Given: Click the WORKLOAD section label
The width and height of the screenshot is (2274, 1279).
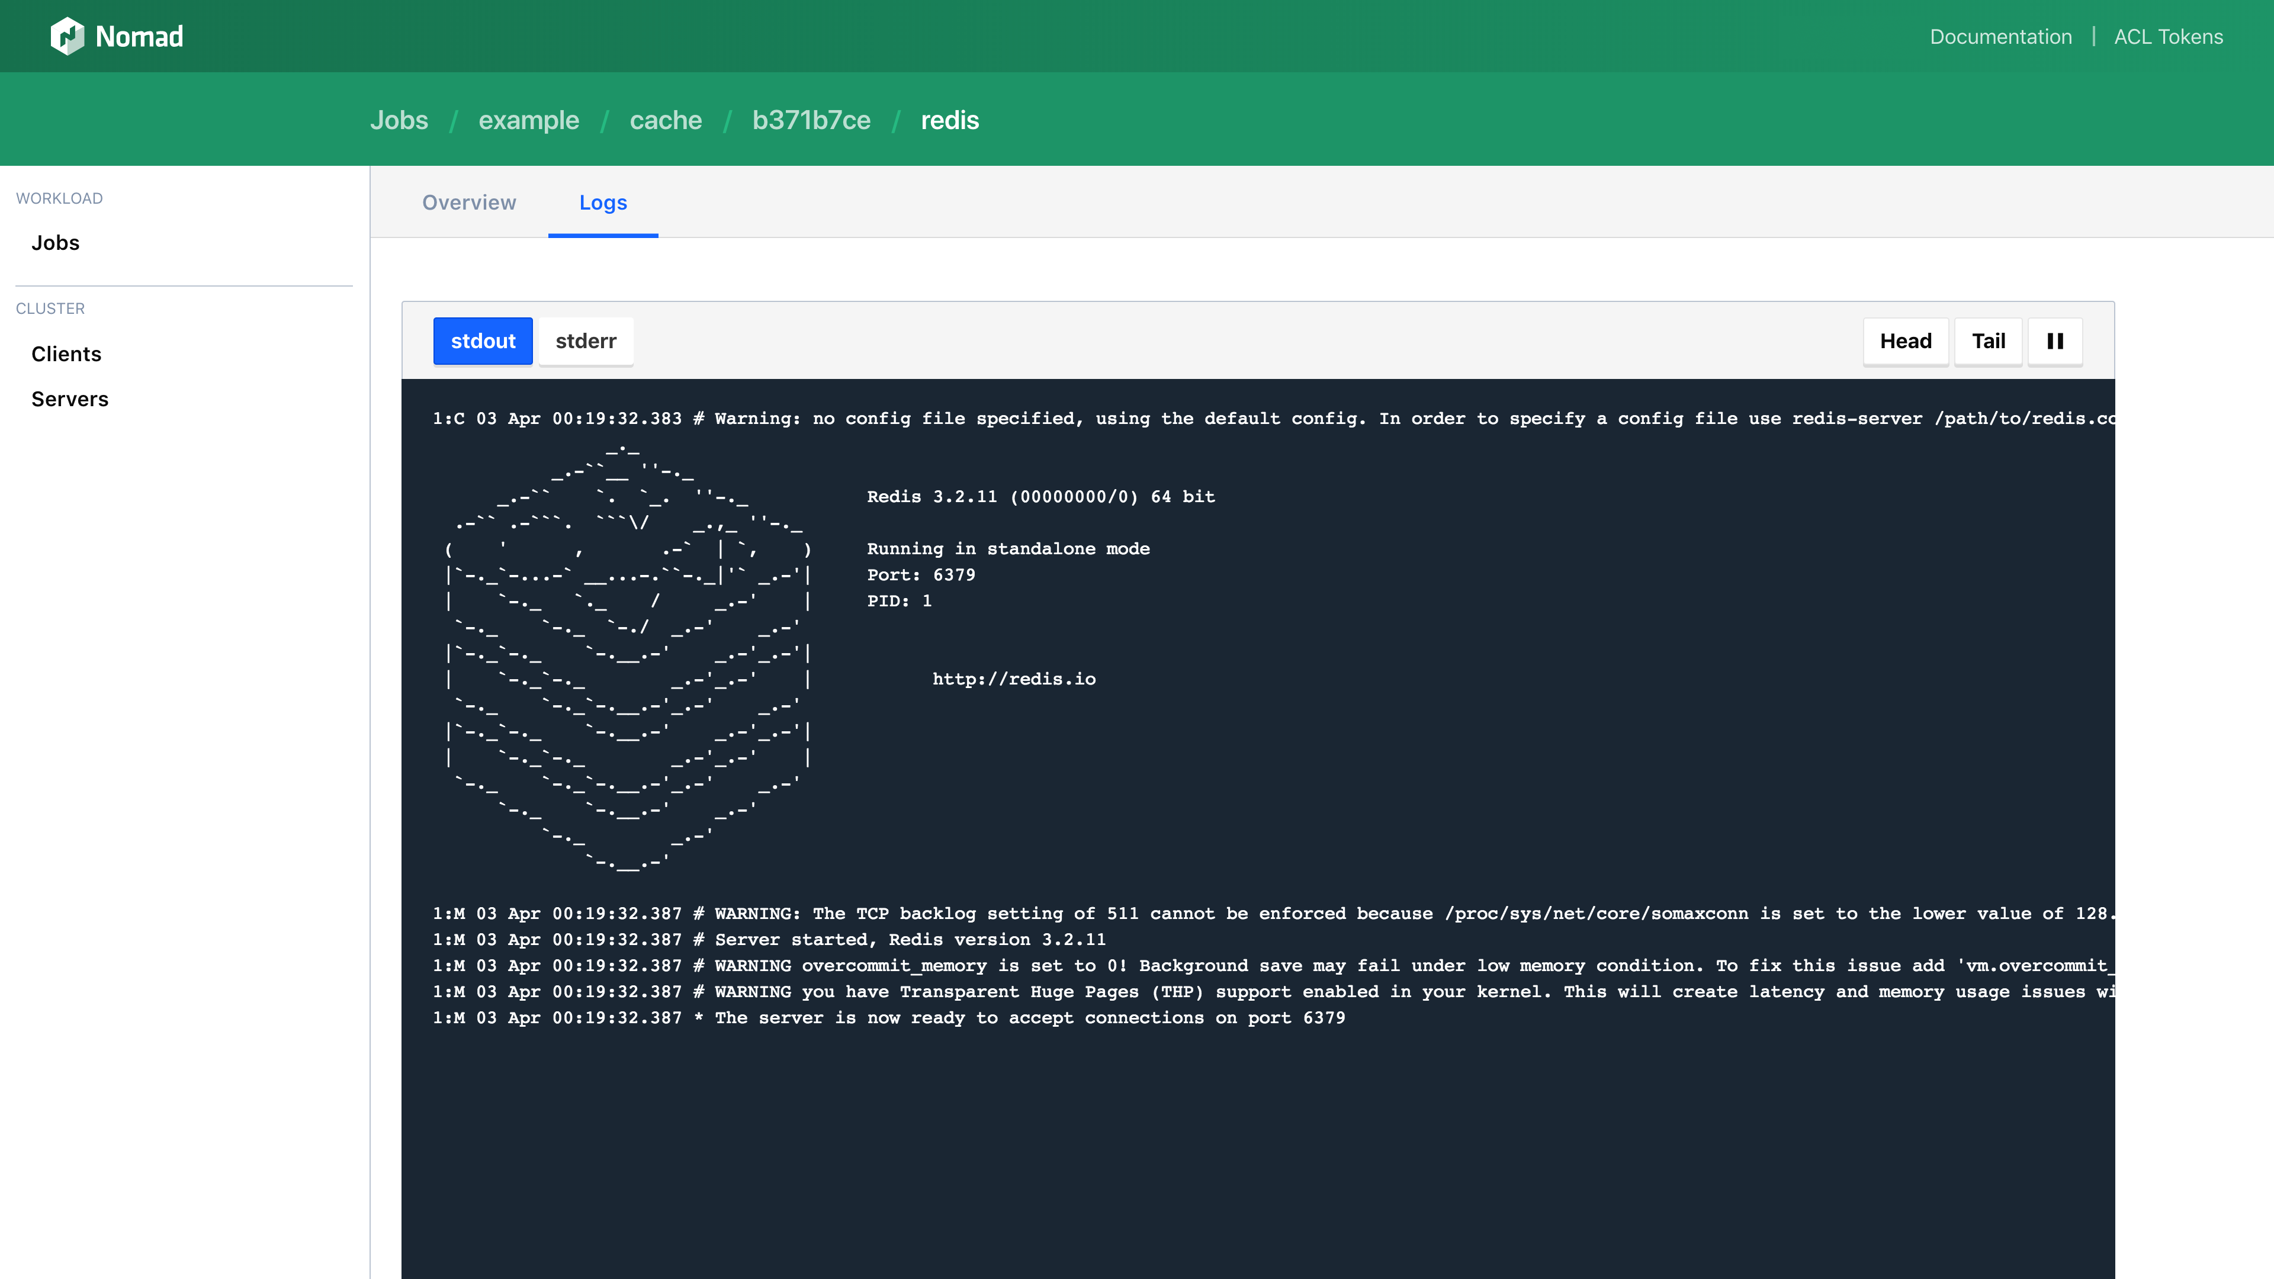Looking at the screenshot, I should point(59,198).
